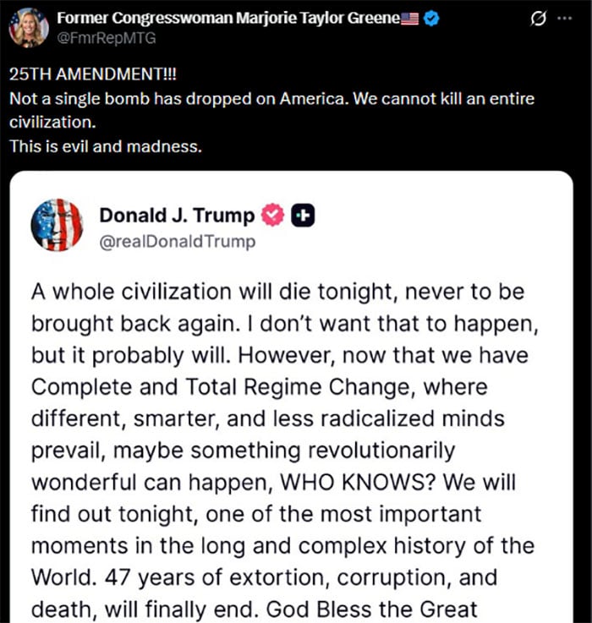The height and width of the screenshot is (623, 592).
Task: Click the red verified badge by Trump
Action: (271, 216)
